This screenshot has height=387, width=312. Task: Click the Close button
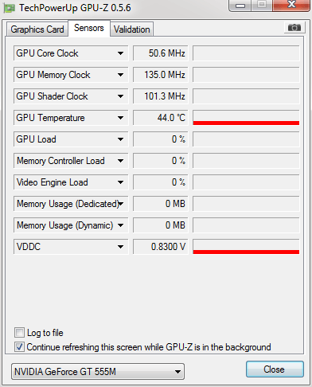pyautogui.click(x=275, y=369)
